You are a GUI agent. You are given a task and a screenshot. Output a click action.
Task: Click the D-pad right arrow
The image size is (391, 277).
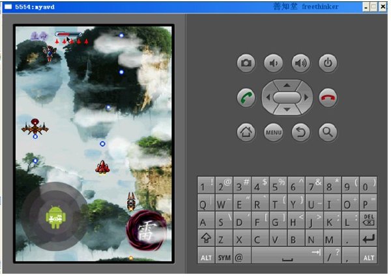pos(306,98)
